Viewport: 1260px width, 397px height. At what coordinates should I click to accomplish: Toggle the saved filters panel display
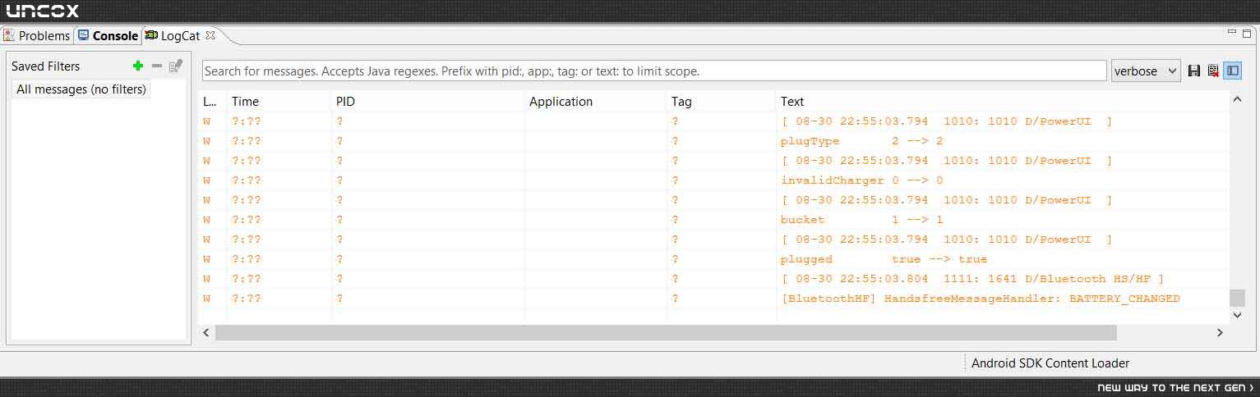(x=1233, y=71)
